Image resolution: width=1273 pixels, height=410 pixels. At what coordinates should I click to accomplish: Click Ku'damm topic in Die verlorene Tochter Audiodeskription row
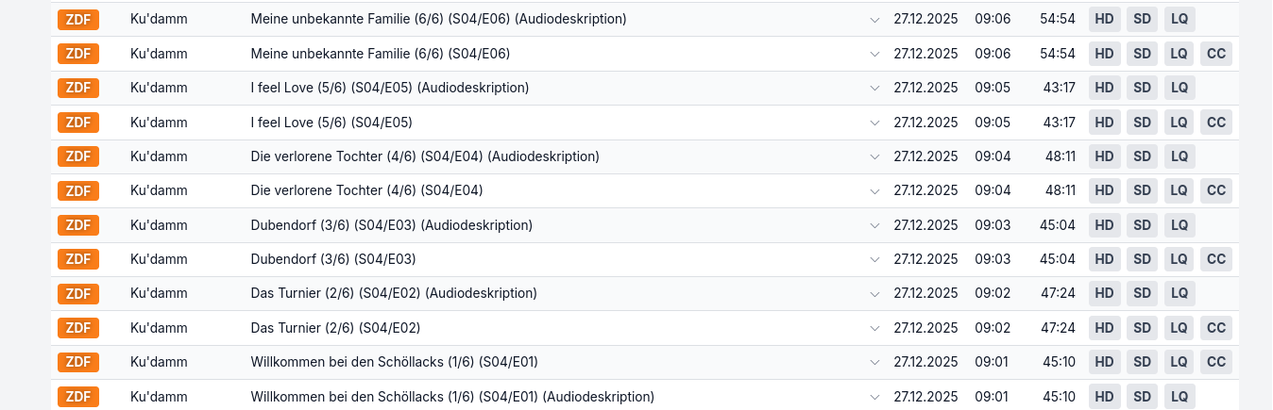click(159, 156)
